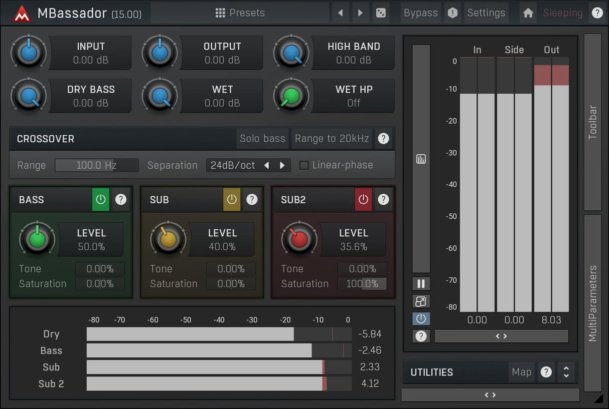Open the Separation 24dB/oct dropdown
Viewport: 609px width, 409px height.
(233, 165)
